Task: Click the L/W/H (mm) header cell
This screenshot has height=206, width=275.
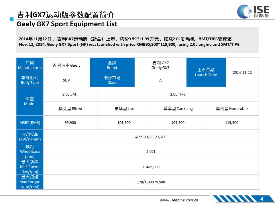Action: coord(30,137)
